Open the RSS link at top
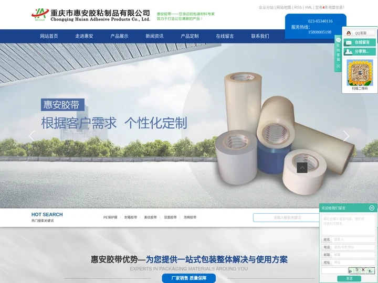The image size is (378, 283). pos(298,7)
